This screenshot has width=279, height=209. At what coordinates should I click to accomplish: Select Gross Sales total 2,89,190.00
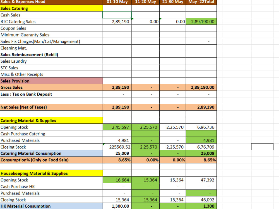201,88
